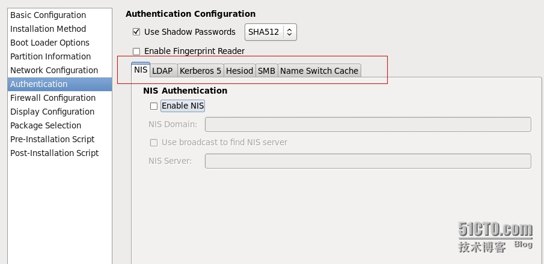
Task: Click the NIS Domain label
Action: [x=173, y=124]
